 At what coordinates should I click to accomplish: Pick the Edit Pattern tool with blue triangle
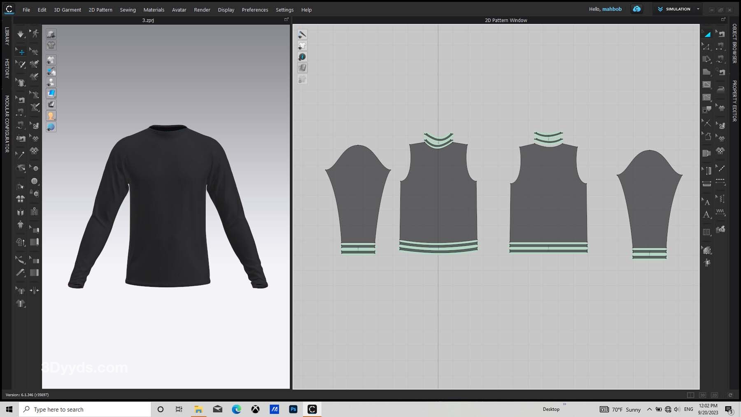[706, 34]
